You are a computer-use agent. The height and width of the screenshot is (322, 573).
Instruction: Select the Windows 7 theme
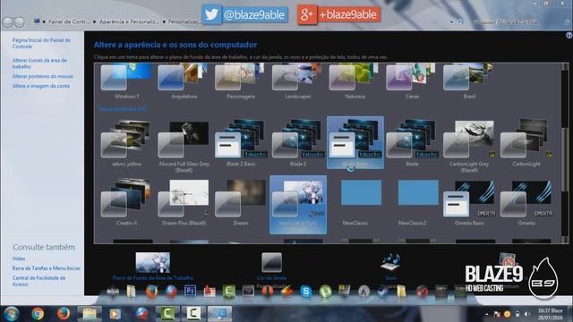point(127,81)
